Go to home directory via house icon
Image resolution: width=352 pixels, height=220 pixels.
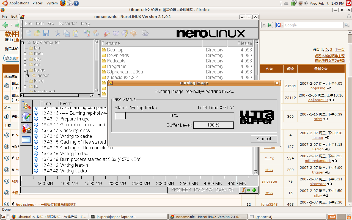[96, 34]
